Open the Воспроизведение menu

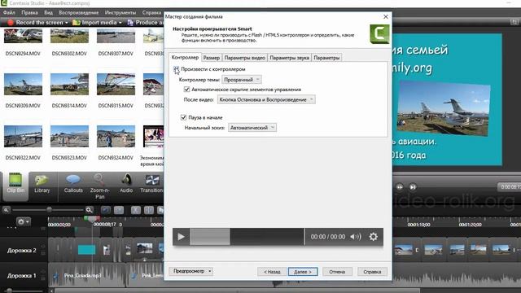79,13
